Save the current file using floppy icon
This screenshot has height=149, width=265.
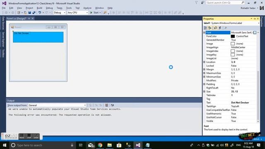[x=29, y=12]
